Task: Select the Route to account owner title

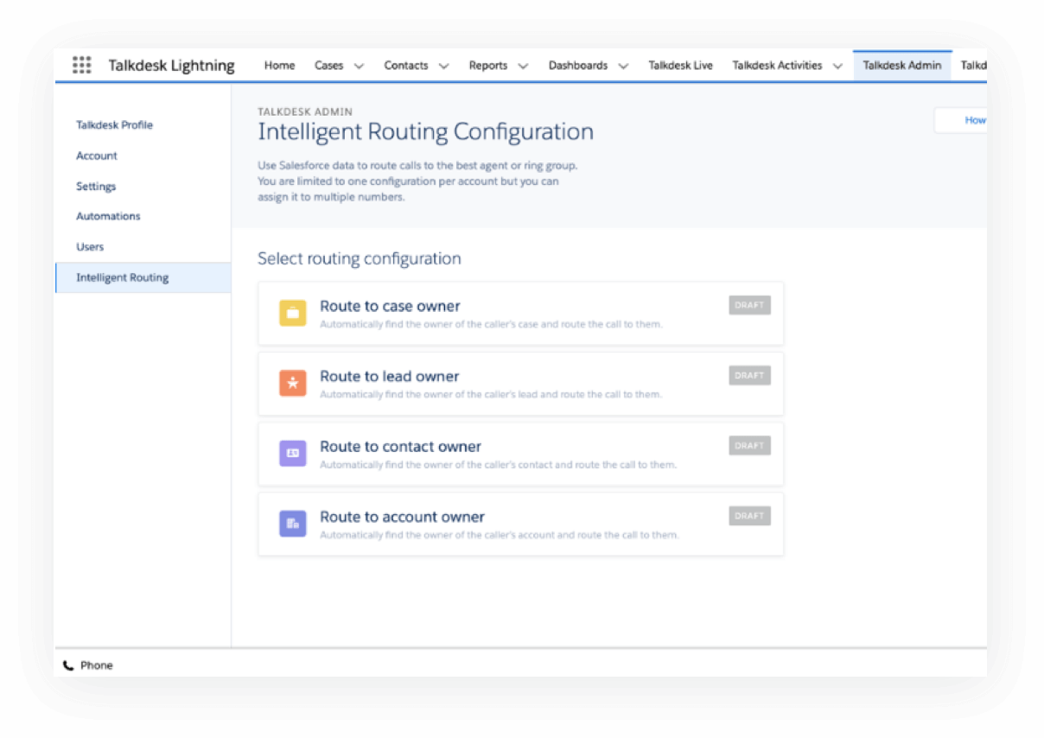Action: (402, 517)
